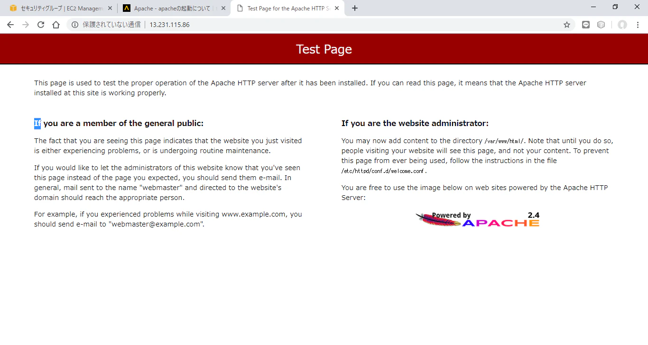Click the text webmaster@example.com
The image size is (648, 345).
tap(156, 224)
